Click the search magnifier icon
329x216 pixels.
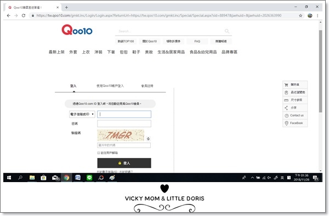click(227, 31)
